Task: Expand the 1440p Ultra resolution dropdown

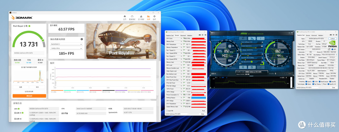Action: pyautogui.click(x=66, y=48)
